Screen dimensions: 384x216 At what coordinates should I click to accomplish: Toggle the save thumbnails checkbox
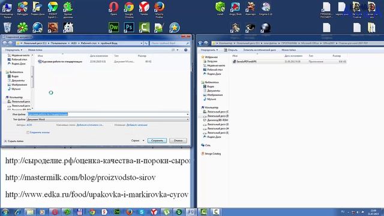click(x=28, y=132)
